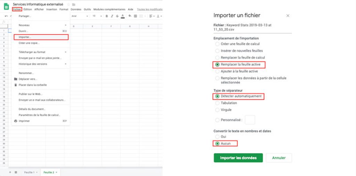Open Détails du document

click(x=41, y=109)
